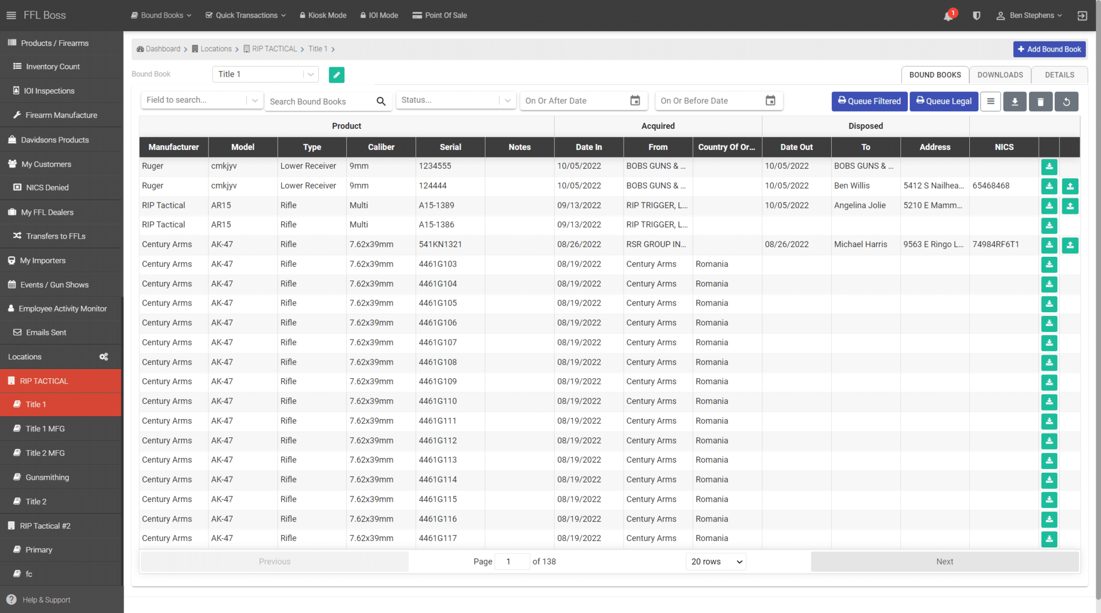Click the logout icon at top right
The height and width of the screenshot is (613, 1101).
pos(1082,16)
